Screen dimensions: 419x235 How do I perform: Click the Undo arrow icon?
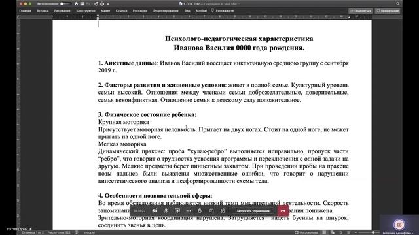click(x=88, y=4)
